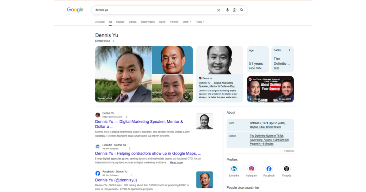Click the Instagram profile icon

click(251, 169)
